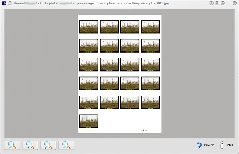Select the last thumbnail in the top row

(x=150, y=27)
